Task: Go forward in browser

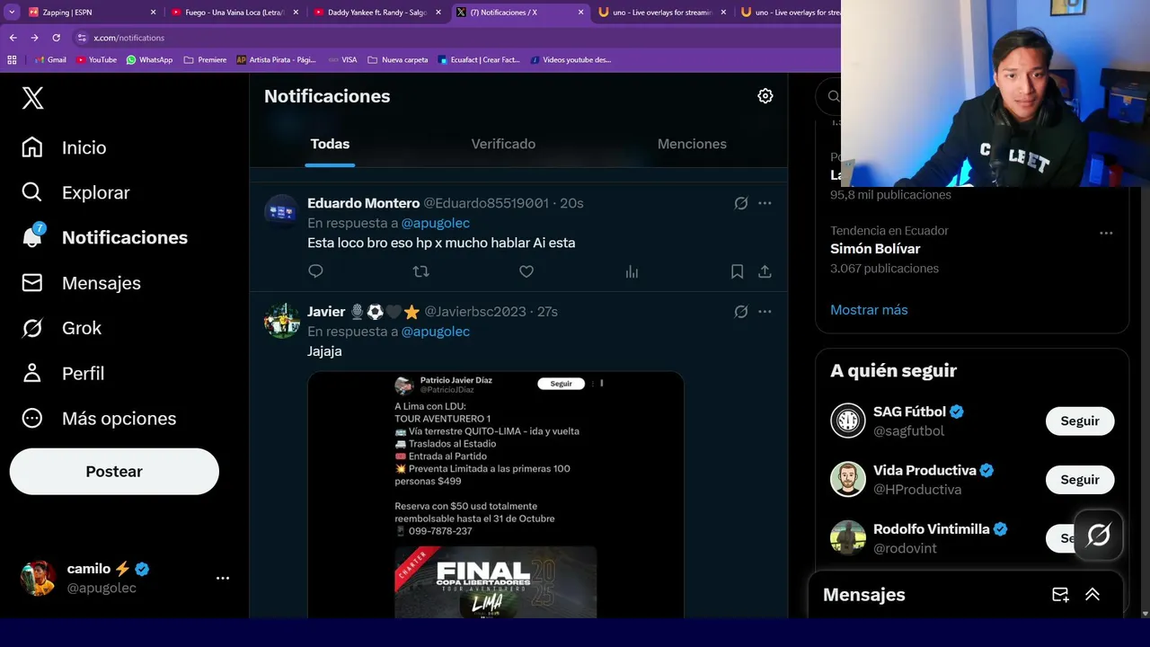Action: 34,38
